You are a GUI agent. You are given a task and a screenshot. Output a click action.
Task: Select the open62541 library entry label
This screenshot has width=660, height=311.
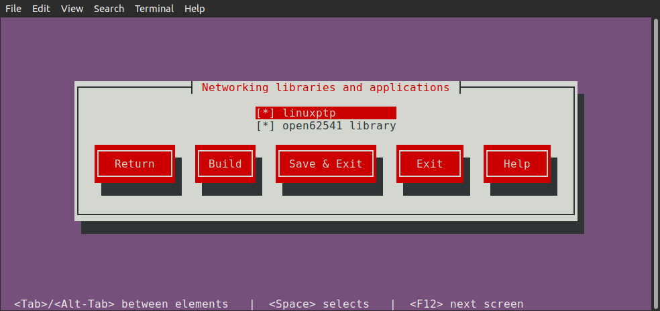(339, 126)
